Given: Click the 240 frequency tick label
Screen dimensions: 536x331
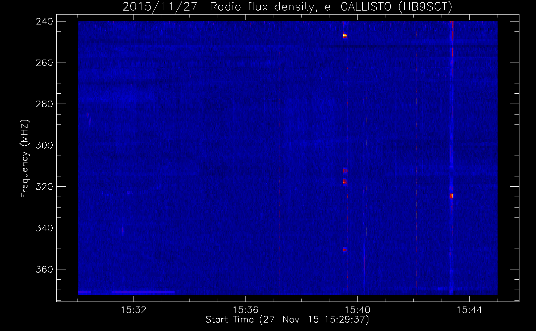Looking at the screenshot, I should tap(44, 22).
